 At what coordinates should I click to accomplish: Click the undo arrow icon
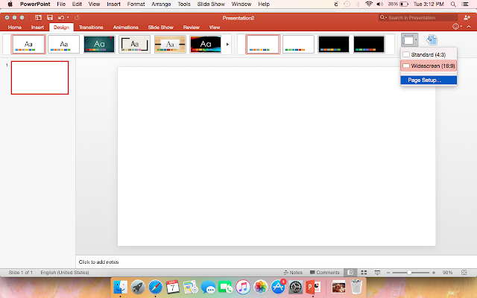click(61, 18)
